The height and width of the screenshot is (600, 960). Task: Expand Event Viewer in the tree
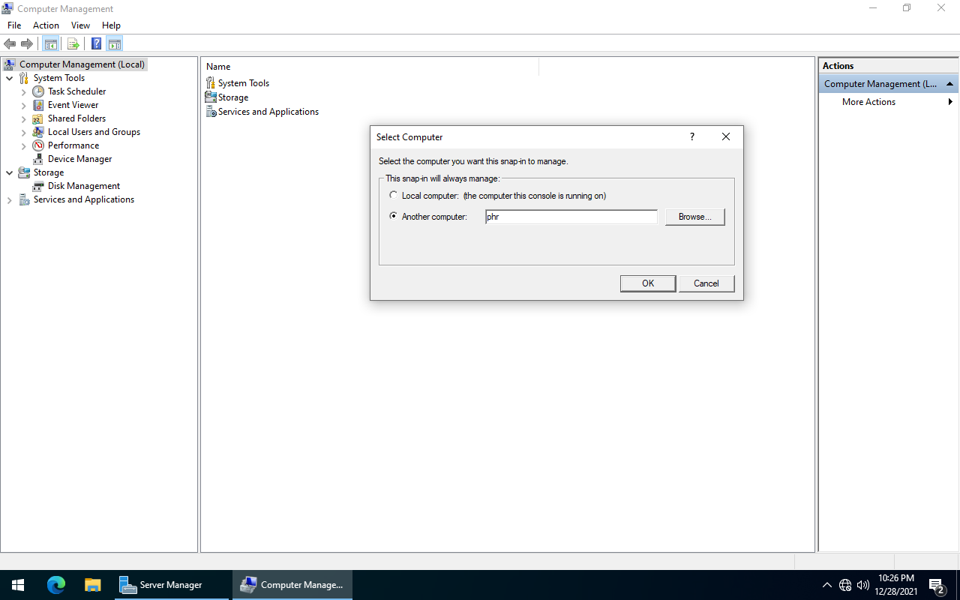pos(23,104)
